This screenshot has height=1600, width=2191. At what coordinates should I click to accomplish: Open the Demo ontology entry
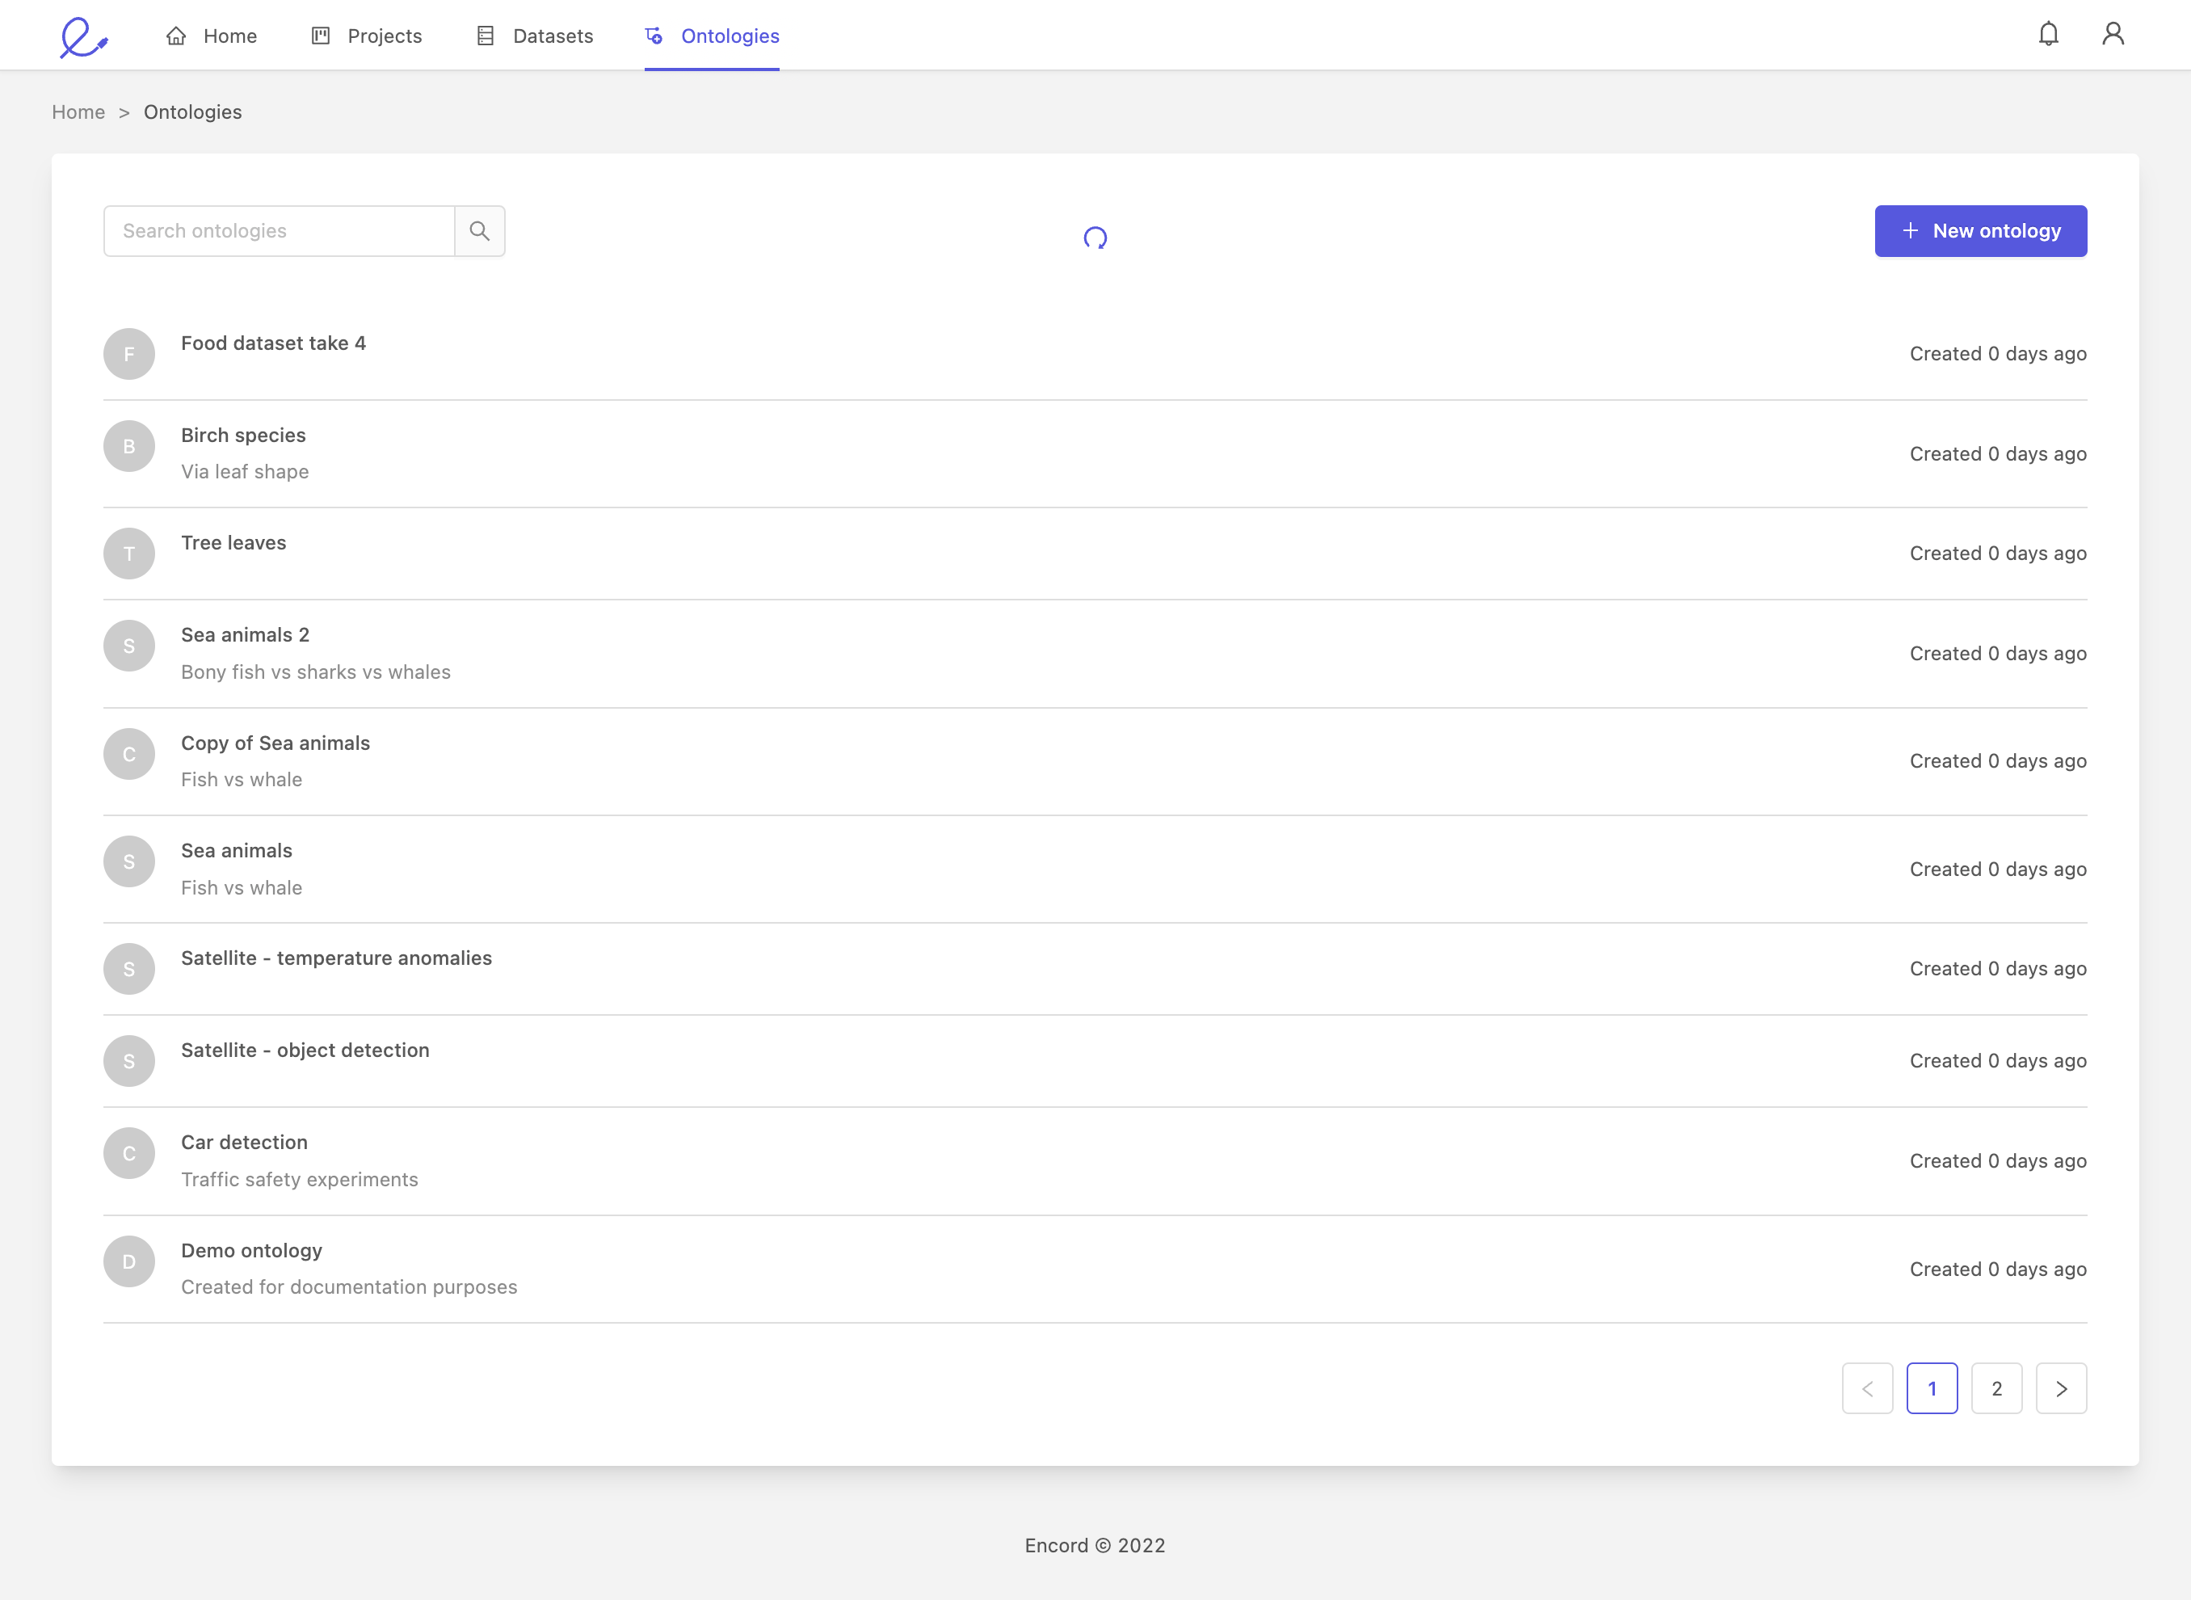click(x=252, y=1249)
